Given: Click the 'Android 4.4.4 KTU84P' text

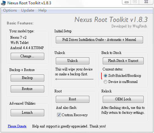Looking at the screenshot, I should 27,48.
